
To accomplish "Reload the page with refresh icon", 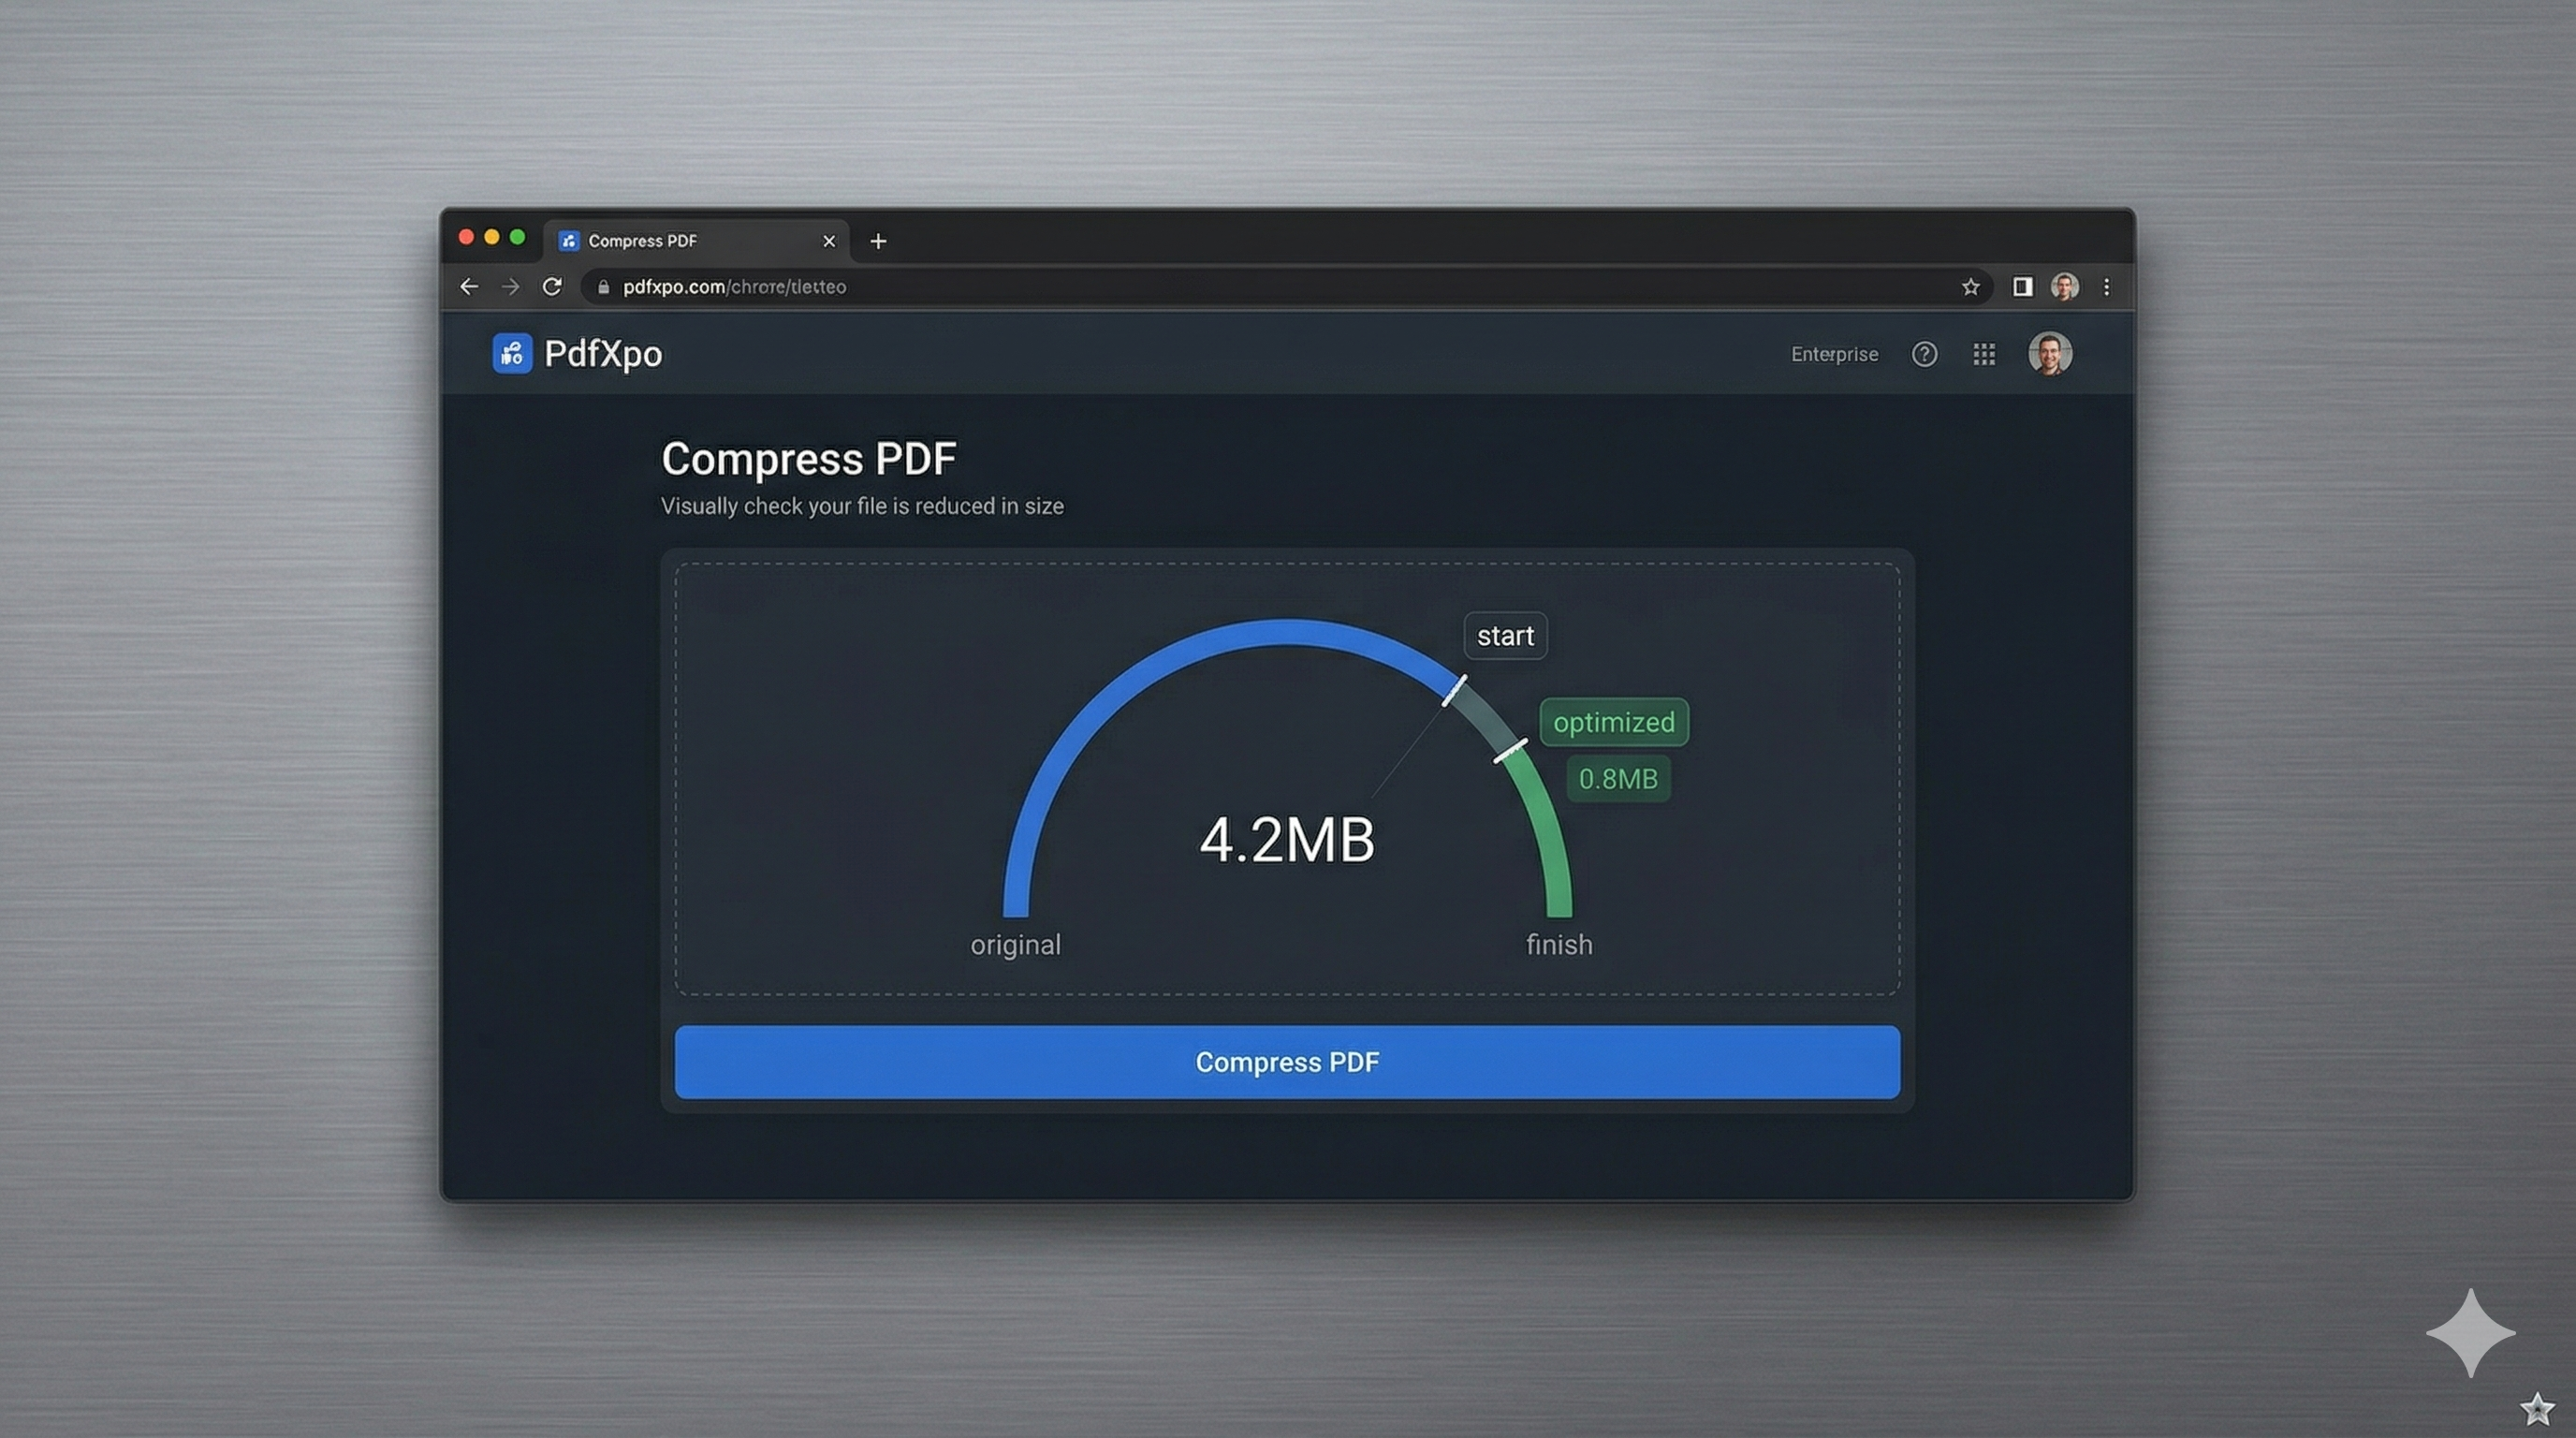I will (x=552, y=287).
